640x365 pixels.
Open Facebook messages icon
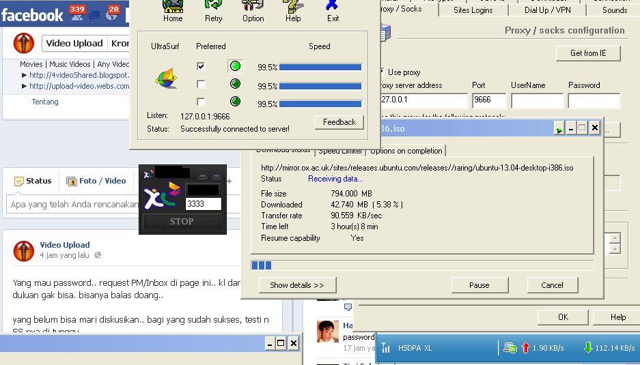(94, 16)
